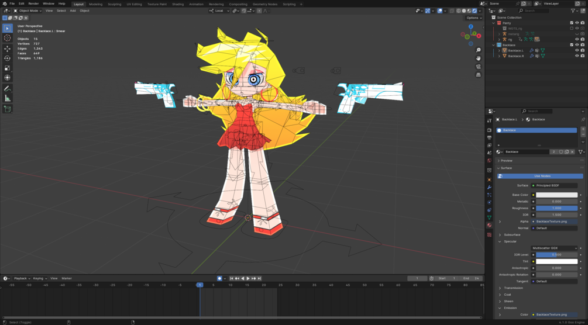Open the Physics properties tab
588x325 pixels.
489,202
